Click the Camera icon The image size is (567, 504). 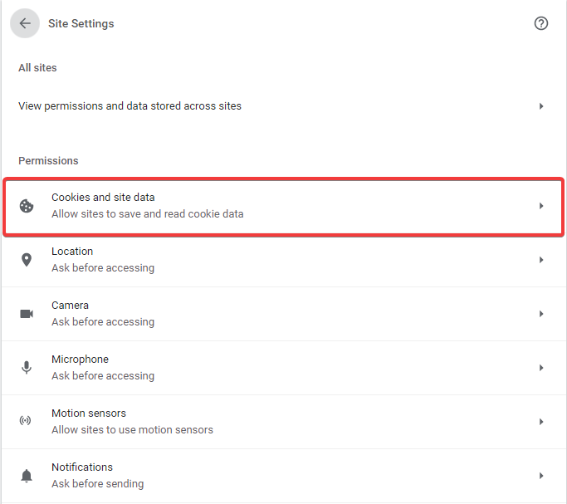[27, 314]
